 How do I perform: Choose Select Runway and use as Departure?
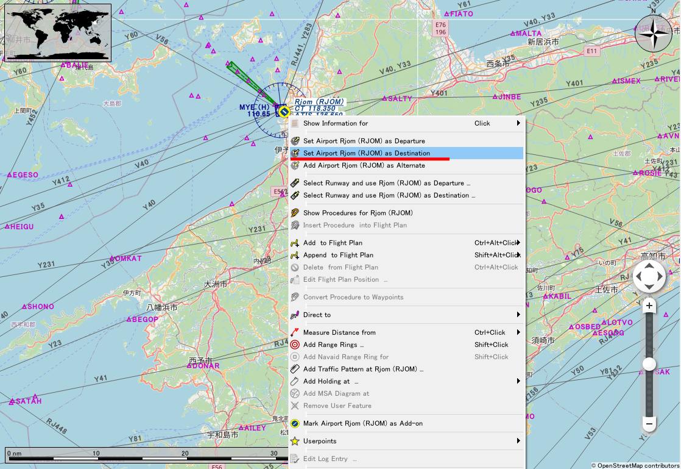(x=386, y=183)
